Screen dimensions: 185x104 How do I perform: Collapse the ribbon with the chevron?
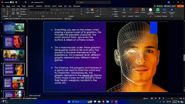[183, 16]
